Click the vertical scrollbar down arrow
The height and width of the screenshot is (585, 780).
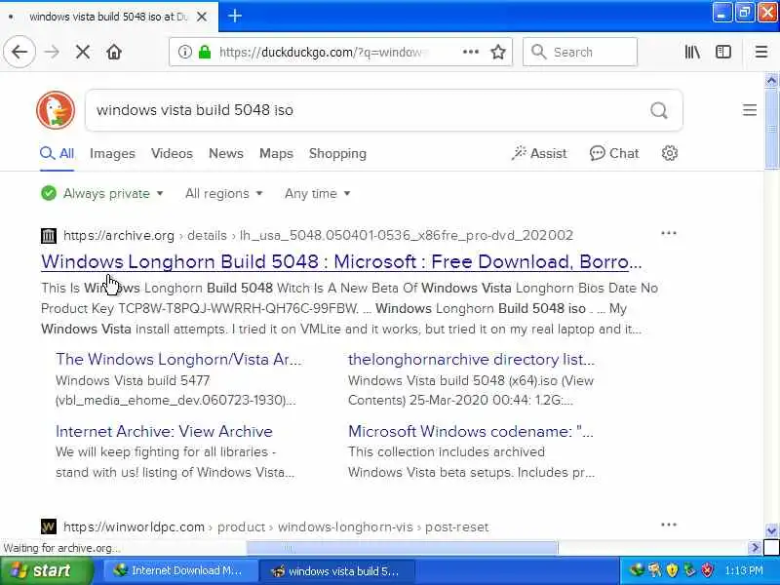point(771,530)
